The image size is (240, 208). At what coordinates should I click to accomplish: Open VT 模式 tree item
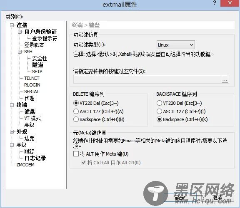(32, 118)
